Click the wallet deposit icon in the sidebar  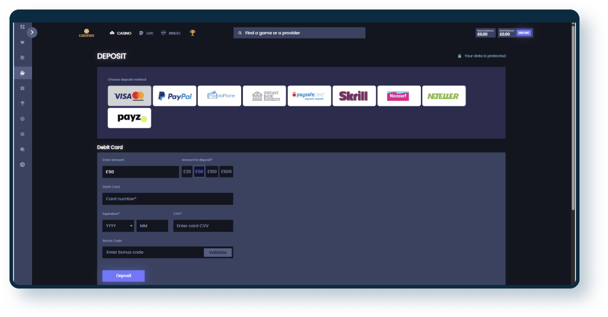[23, 73]
